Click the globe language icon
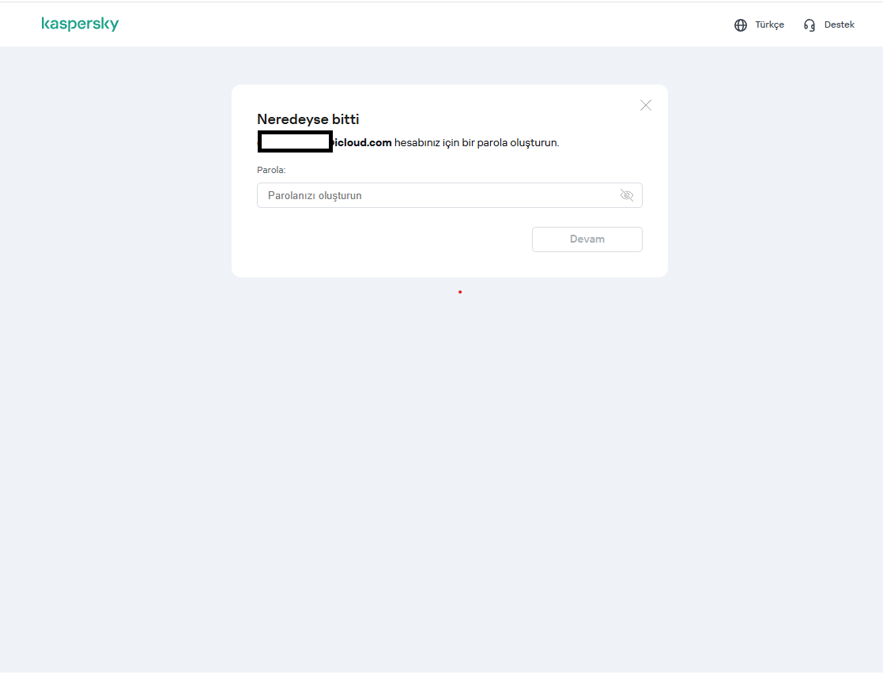883x682 pixels. point(741,25)
